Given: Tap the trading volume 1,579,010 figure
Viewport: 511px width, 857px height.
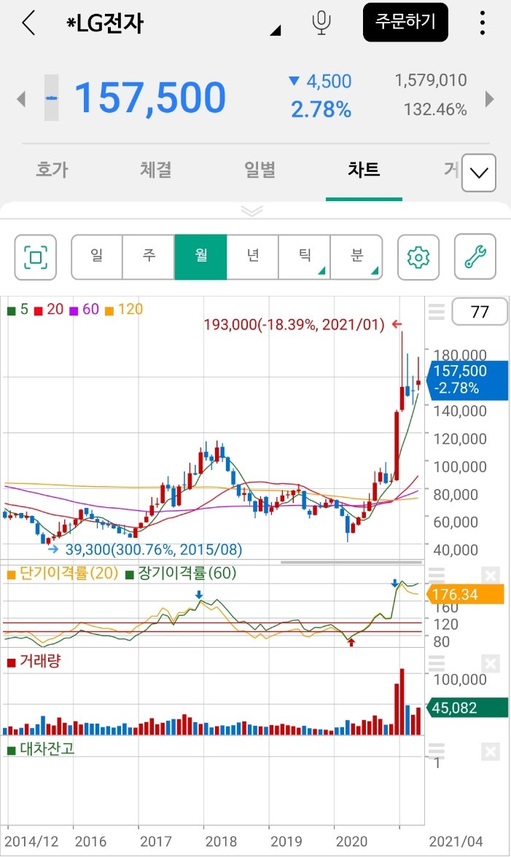Looking at the screenshot, I should click(431, 80).
